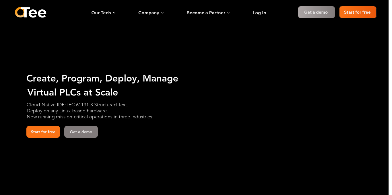Open the Our Tech menu label
Screen dimensions: 392x195
click(101, 13)
